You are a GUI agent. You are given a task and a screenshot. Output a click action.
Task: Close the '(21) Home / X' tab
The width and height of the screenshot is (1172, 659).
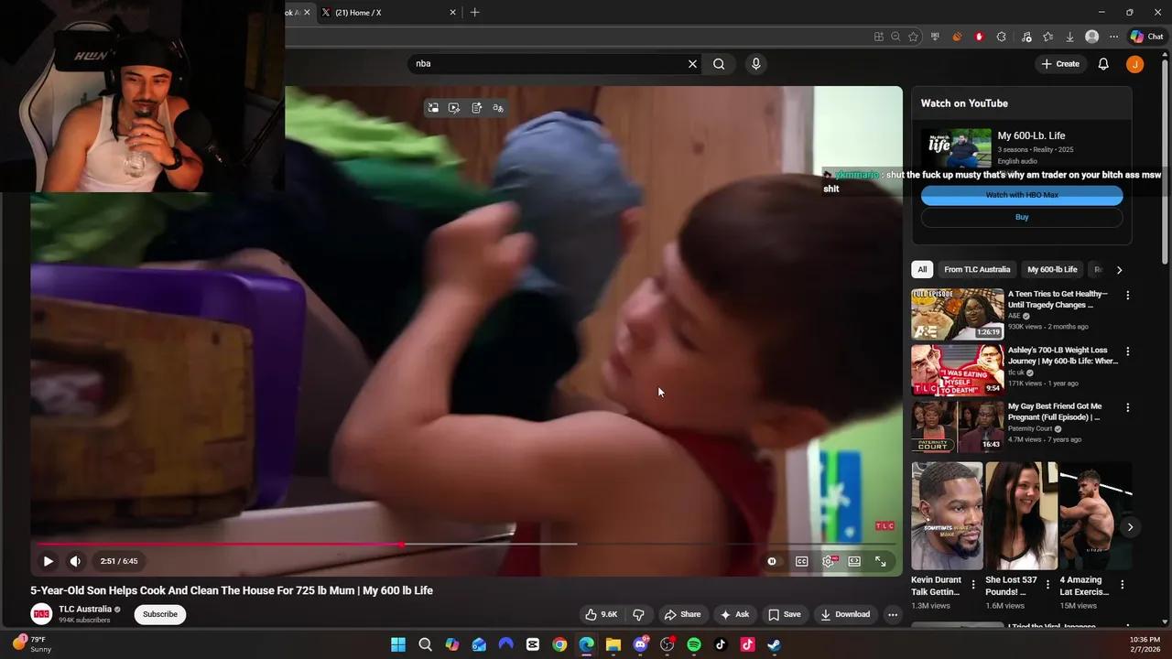pyautogui.click(x=452, y=13)
